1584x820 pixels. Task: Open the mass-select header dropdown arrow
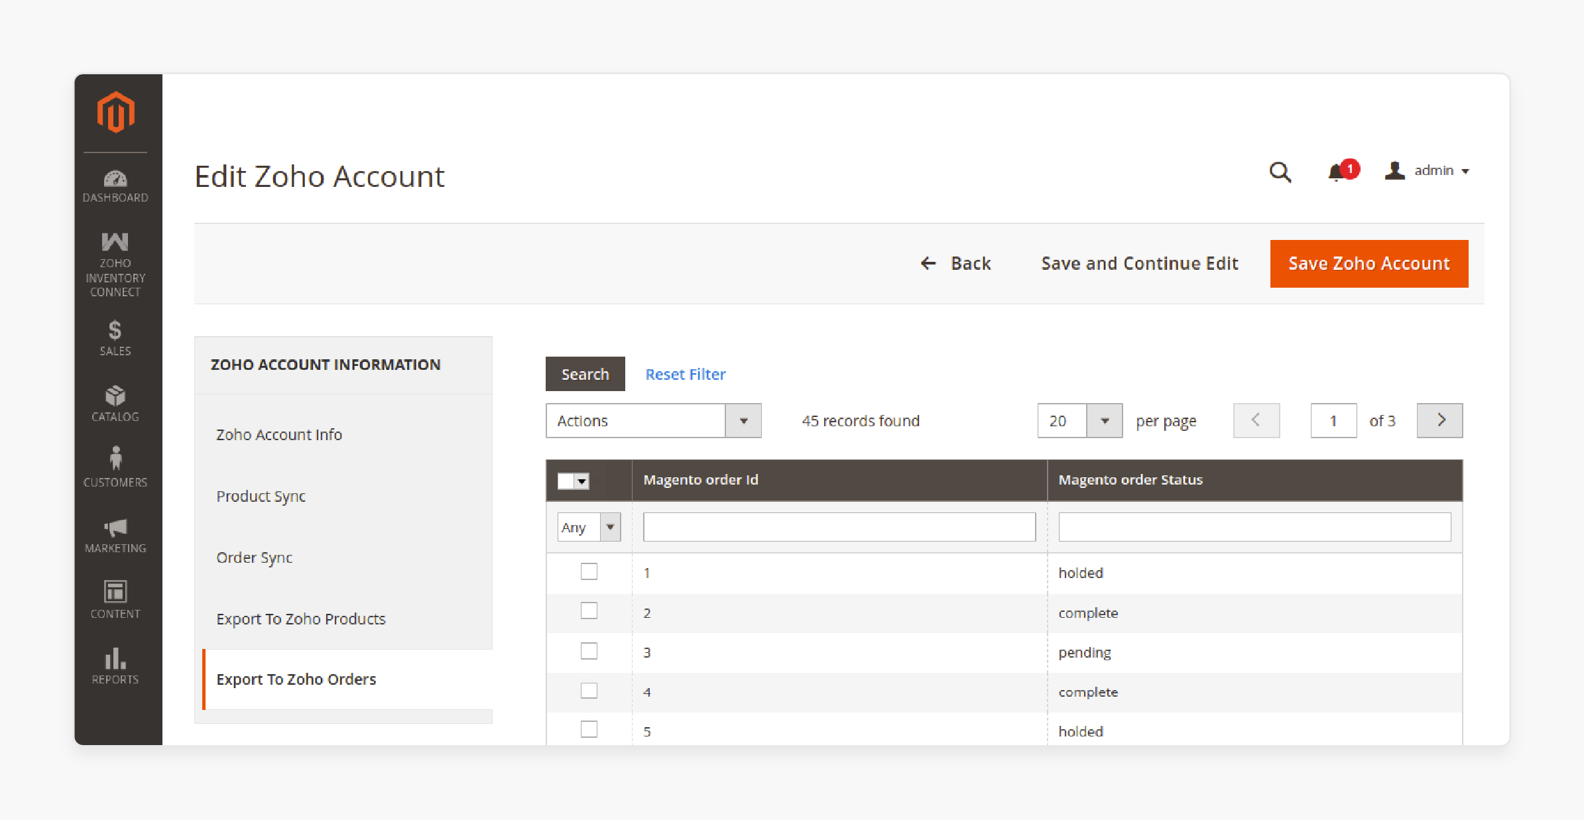click(x=582, y=481)
